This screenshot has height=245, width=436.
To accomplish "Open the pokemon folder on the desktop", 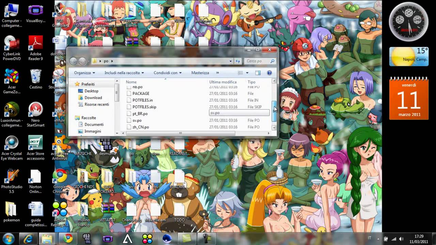I will coord(12,212).
